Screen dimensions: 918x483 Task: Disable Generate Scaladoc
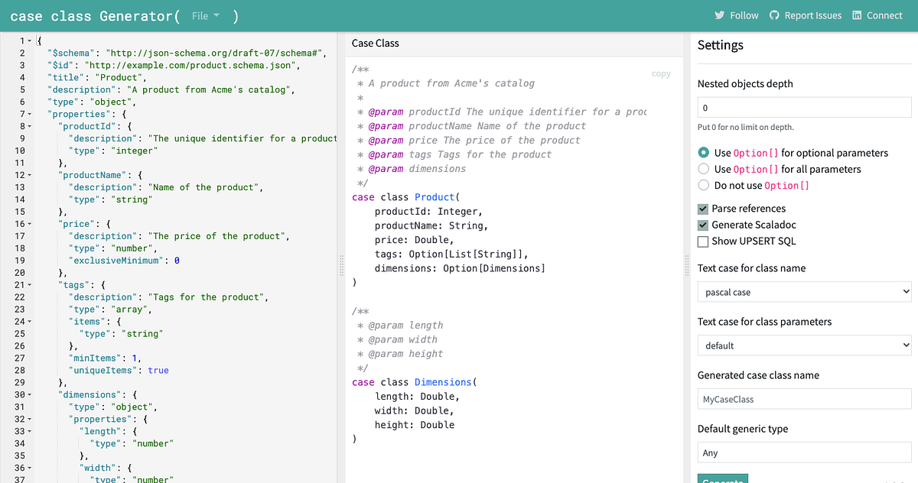(x=702, y=225)
